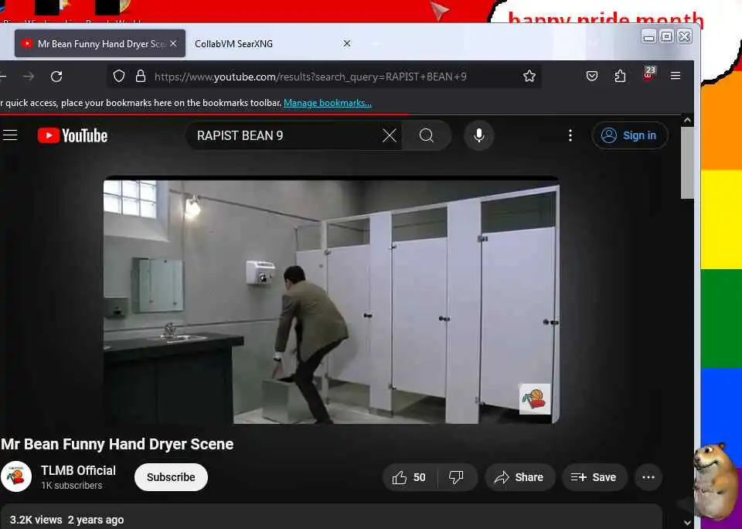Open the YouTube guide hamburger menu
Screen dimensions: 742x529
10,135
